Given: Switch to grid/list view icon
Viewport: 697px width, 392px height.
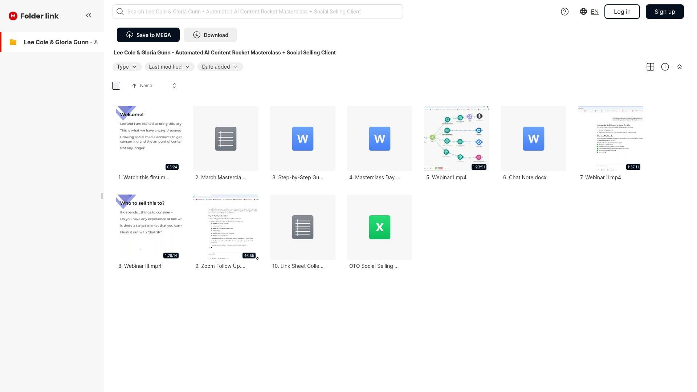Looking at the screenshot, I should tap(650, 67).
